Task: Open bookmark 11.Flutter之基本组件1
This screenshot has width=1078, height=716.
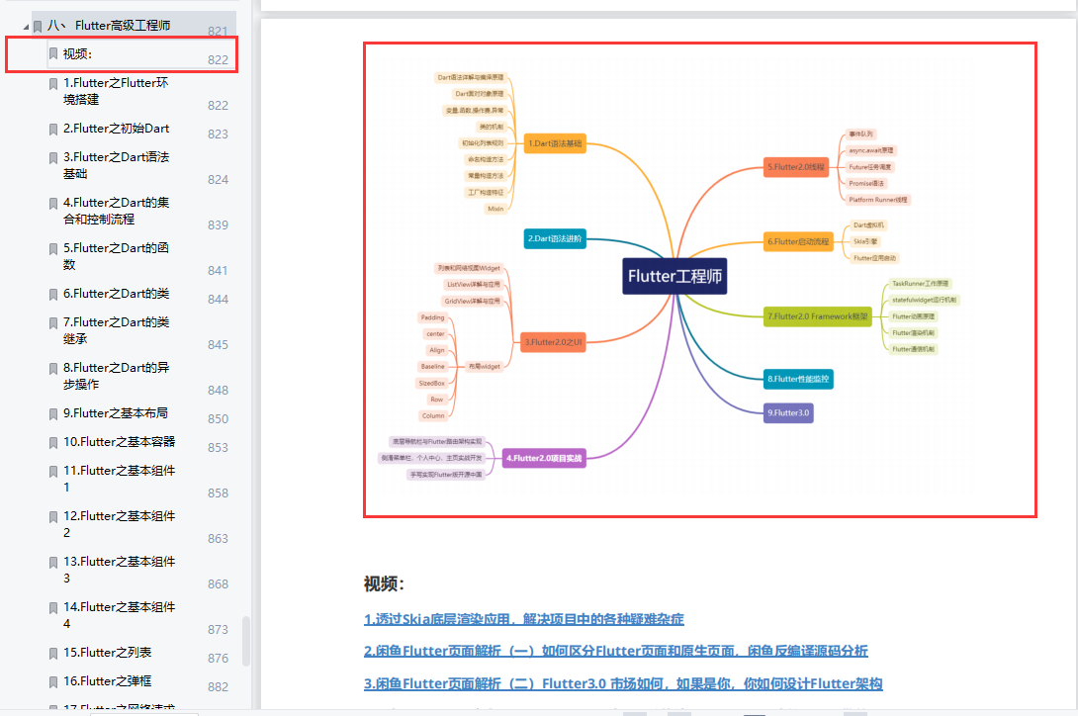Action: pos(119,479)
